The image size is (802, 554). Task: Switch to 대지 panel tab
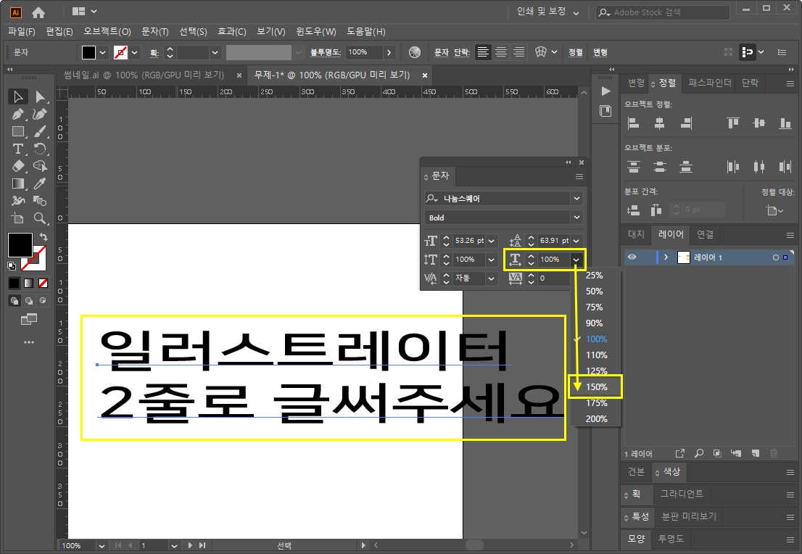point(636,233)
